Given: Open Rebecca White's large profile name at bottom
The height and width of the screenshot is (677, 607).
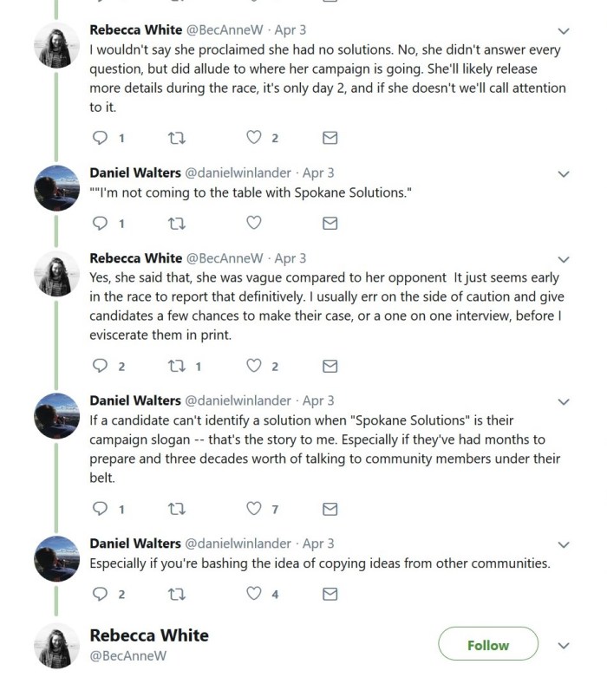Looking at the screenshot, I should pyautogui.click(x=149, y=635).
